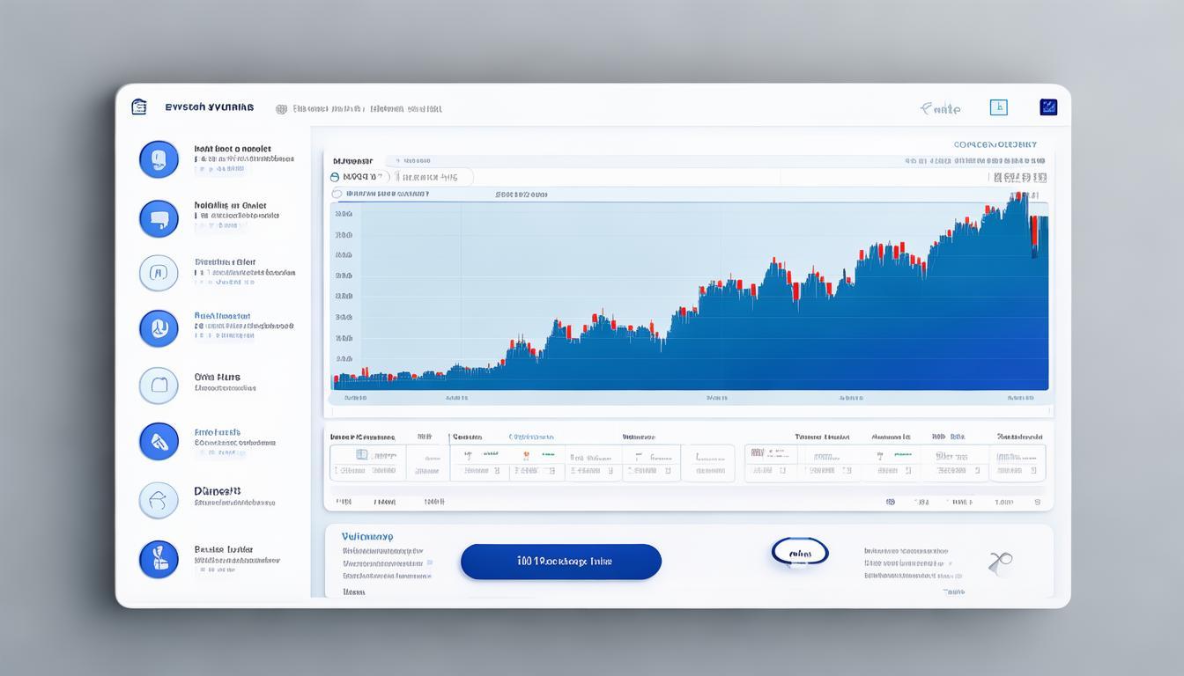Select the chat bubble sidebar icon
The width and height of the screenshot is (1184, 676).
click(x=159, y=218)
